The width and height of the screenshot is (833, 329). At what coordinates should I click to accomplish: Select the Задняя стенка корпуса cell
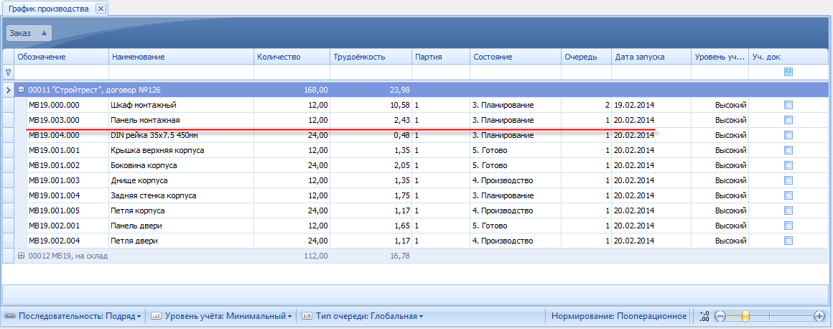[x=181, y=195]
